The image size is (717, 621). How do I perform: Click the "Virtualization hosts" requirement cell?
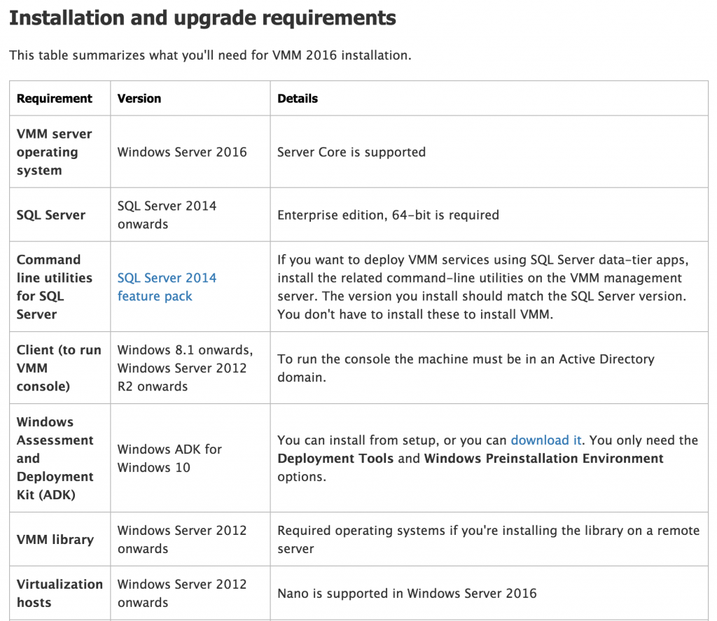click(60, 593)
